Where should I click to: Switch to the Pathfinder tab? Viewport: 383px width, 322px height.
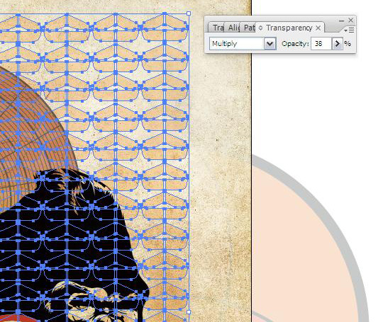(248, 28)
